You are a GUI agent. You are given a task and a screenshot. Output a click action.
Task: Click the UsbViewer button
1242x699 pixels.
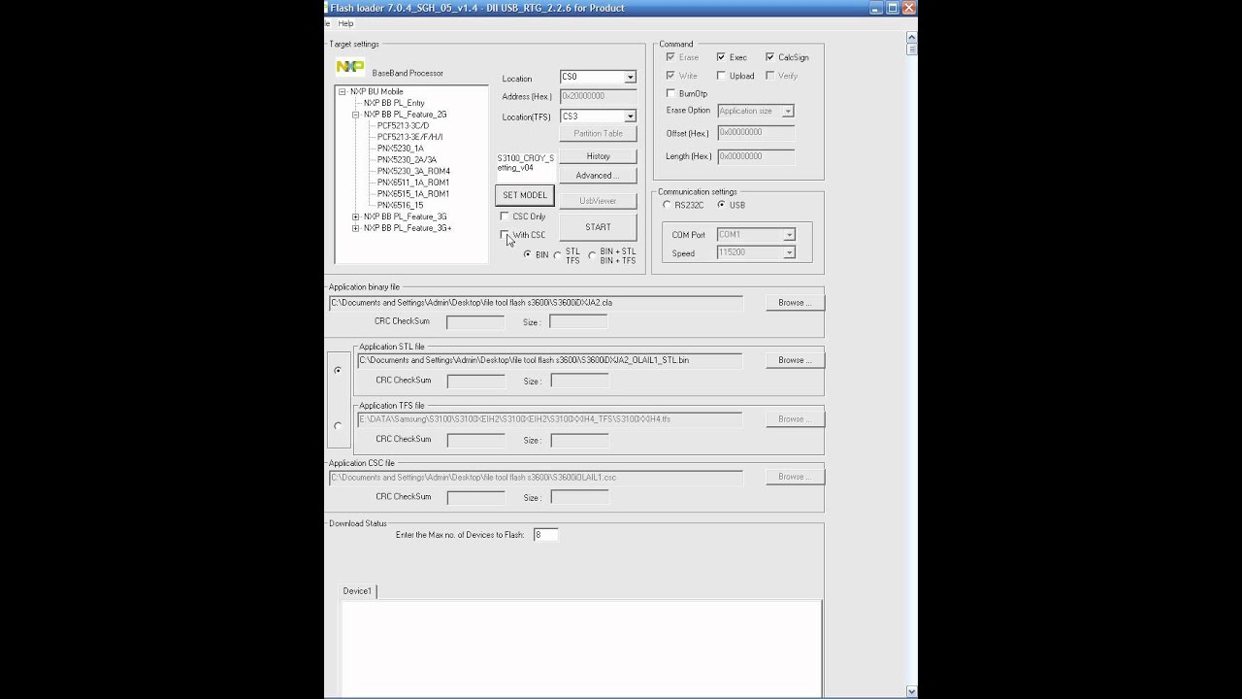coord(598,201)
